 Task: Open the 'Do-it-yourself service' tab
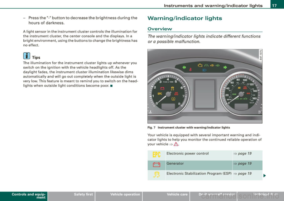[213, 196]
